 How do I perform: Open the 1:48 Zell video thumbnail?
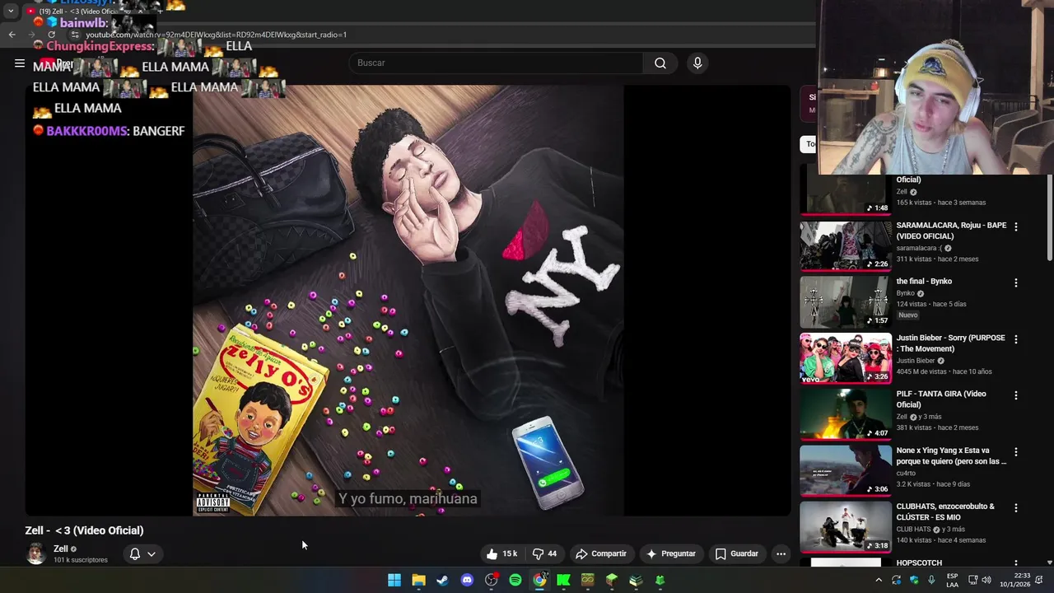(x=846, y=189)
